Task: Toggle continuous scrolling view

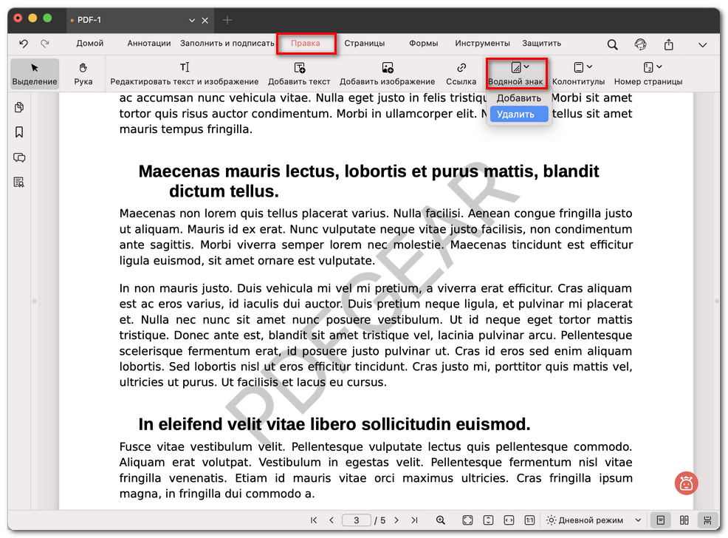Action: [x=707, y=520]
